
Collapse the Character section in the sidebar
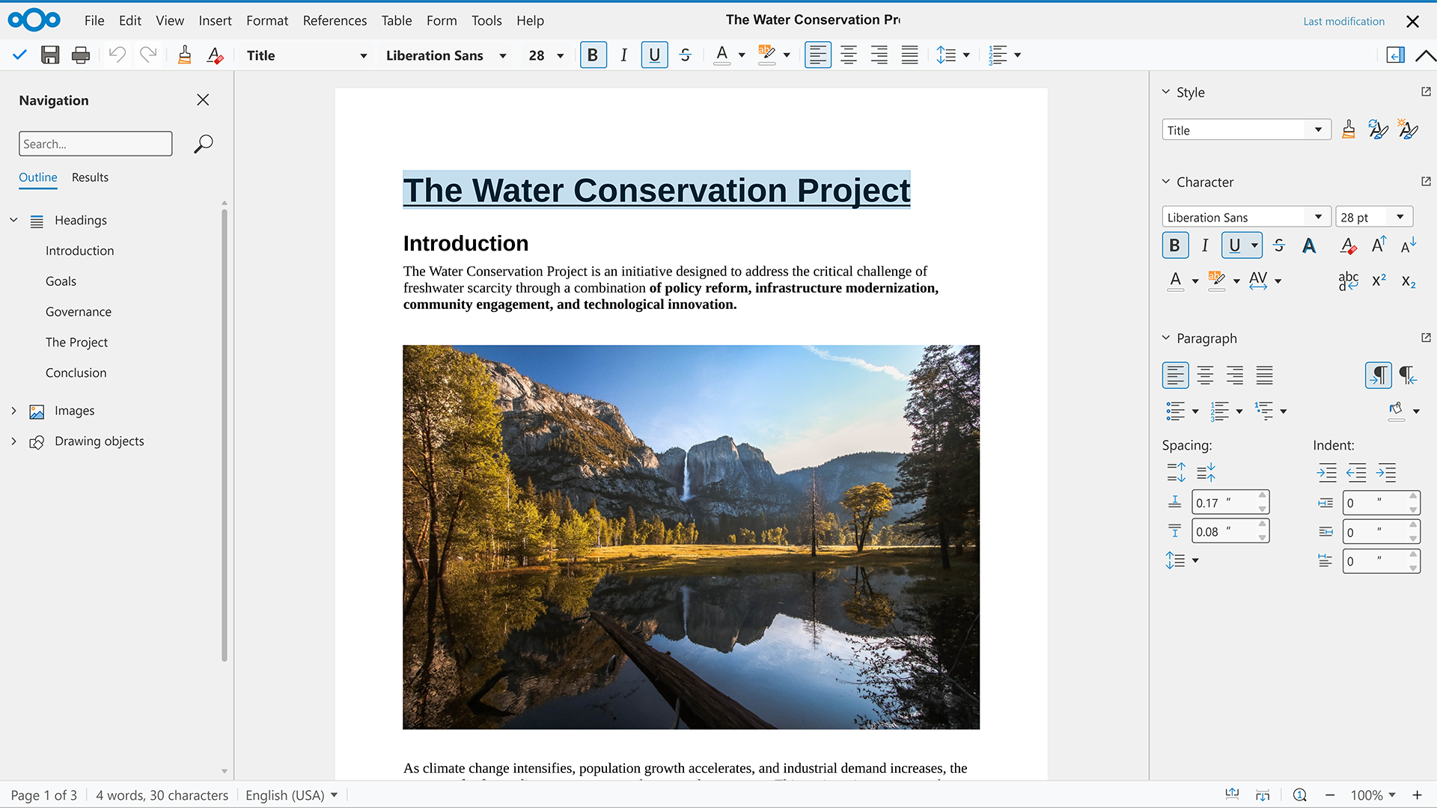click(1165, 182)
